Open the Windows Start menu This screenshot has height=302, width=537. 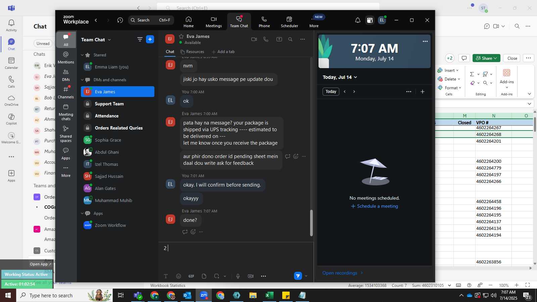(x=8, y=295)
